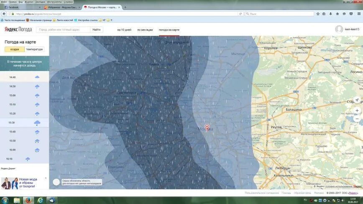Image resolution: width=363 pixels, height=204 pixels.
Task: Open the Помощь footer link
Action: (x=286, y=193)
